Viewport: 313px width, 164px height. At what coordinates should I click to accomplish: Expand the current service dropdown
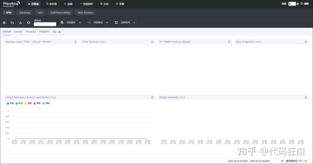tap(71, 23)
